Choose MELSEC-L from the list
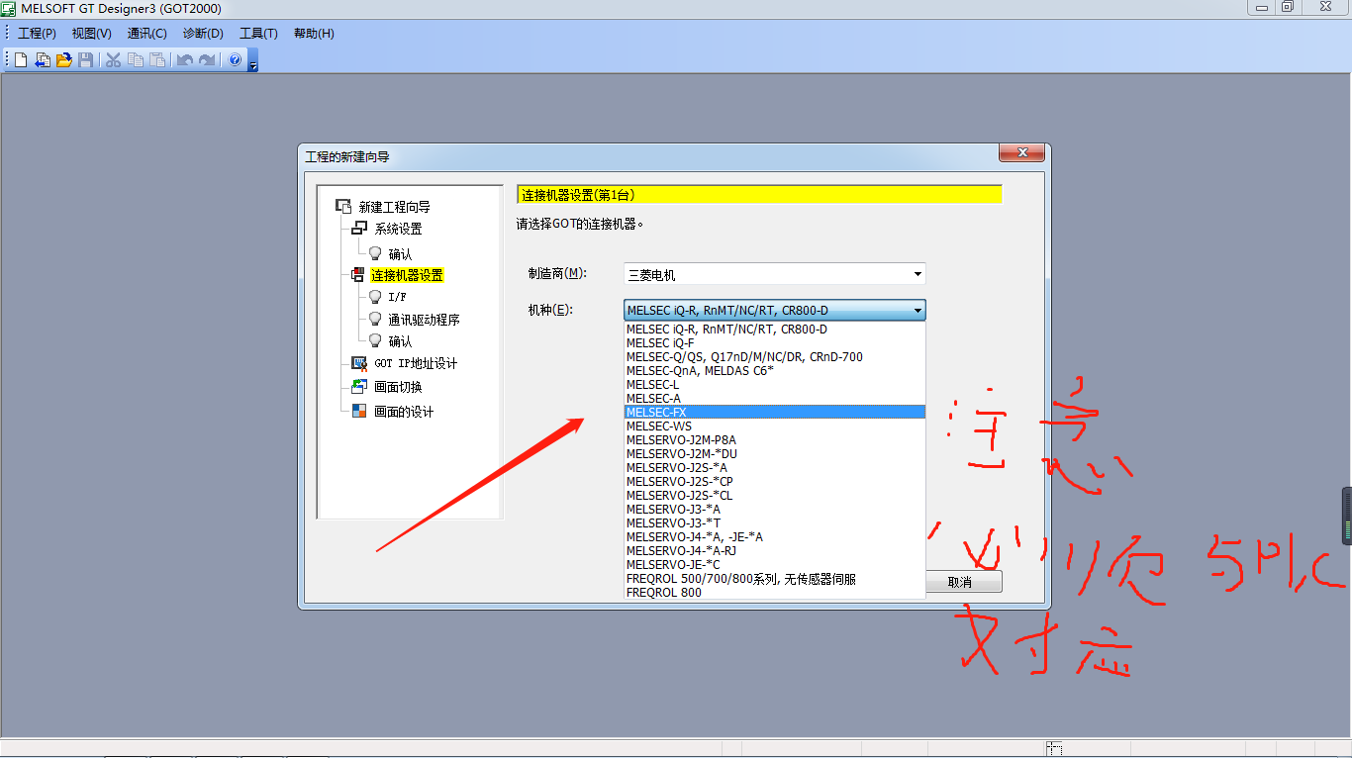 point(775,385)
